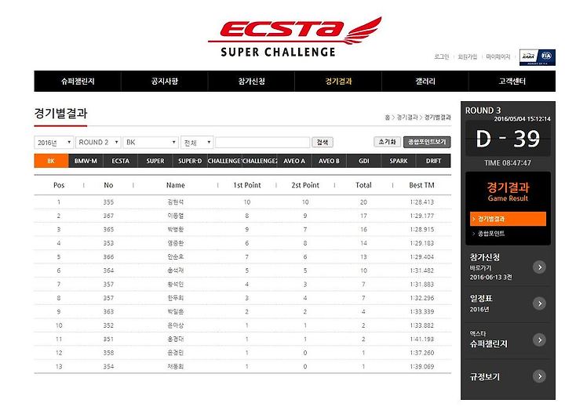
Task: Click the 초기화 reset button
Action: point(387,142)
